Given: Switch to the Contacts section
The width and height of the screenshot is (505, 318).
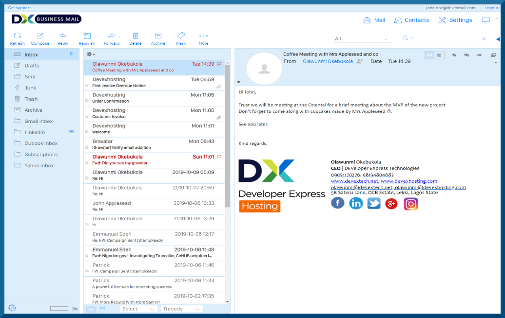Looking at the screenshot, I should 412,20.
